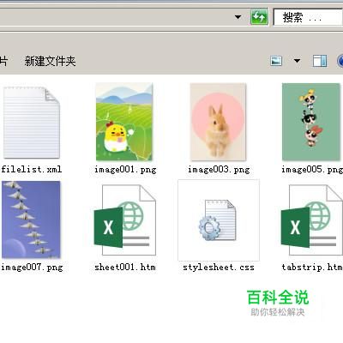Click the image001.png file name

125,170
